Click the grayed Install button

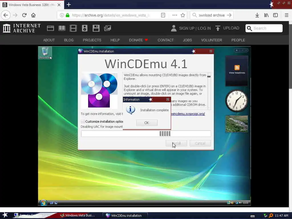[176, 143]
